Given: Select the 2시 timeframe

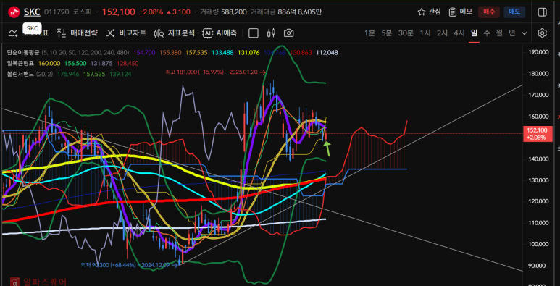Looking at the screenshot, I should point(442,33).
